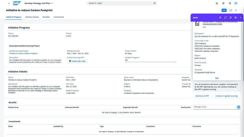Focus the Message Joule input field
This screenshot has width=244, height=137.
[215, 107]
